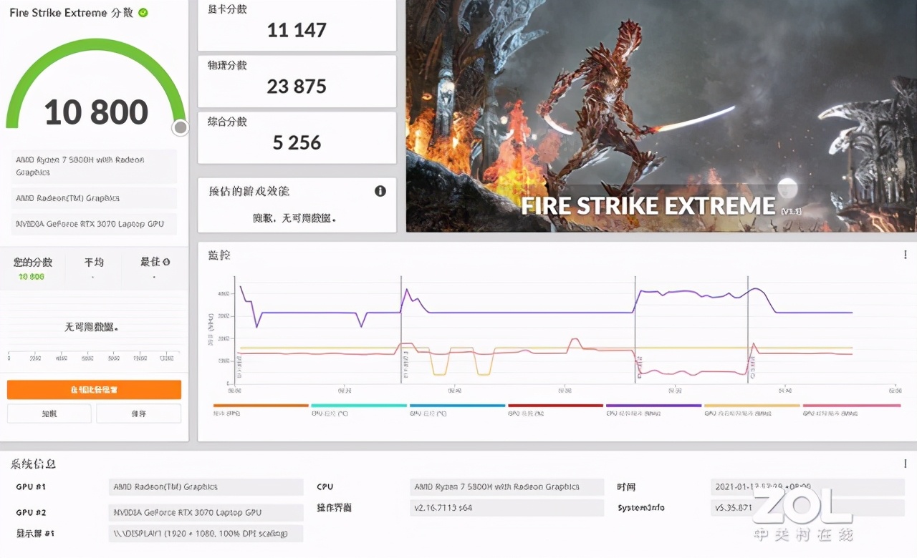The height and width of the screenshot is (558, 917).
Task: Open the three-dot menu of the system info panel
Action: coord(905,464)
